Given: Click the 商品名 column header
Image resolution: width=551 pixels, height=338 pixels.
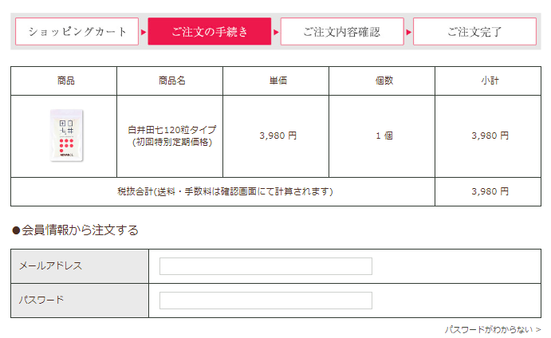Looking at the screenshot, I should click(x=171, y=81).
